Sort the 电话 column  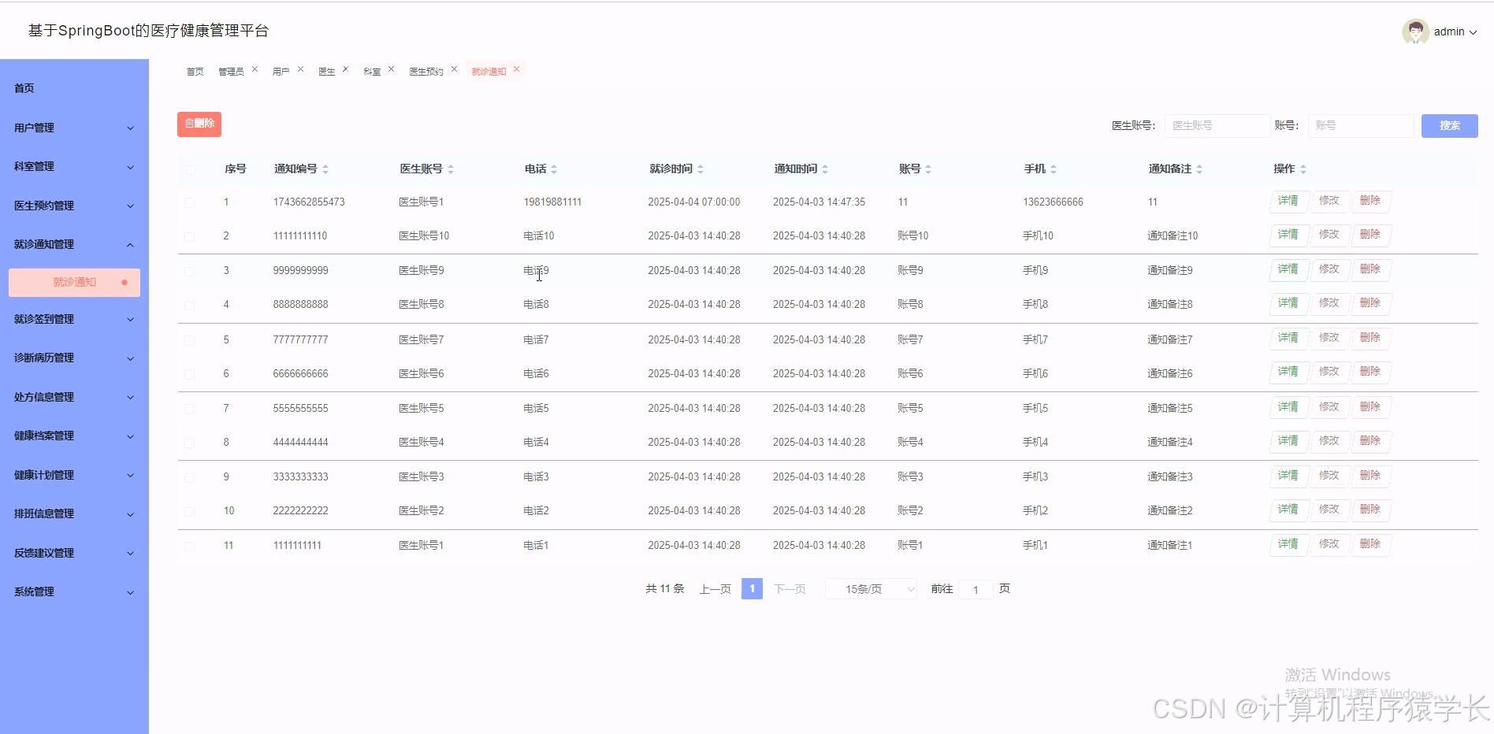tap(556, 169)
